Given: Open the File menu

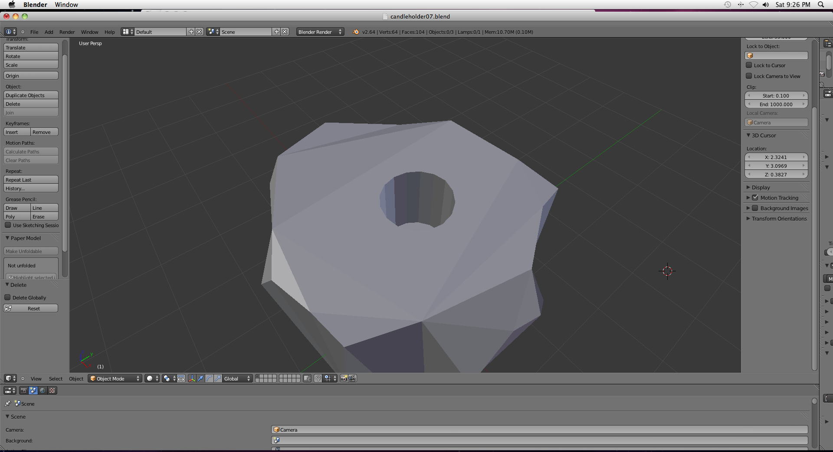Looking at the screenshot, I should coord(34,32).
